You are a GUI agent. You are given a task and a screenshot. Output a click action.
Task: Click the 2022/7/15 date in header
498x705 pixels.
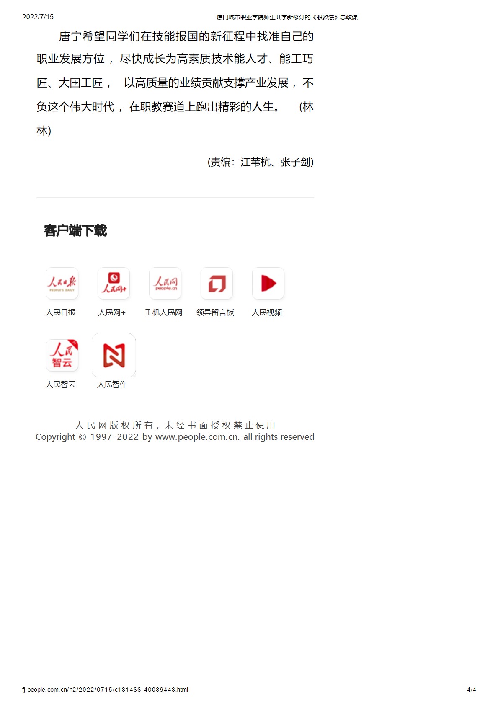38,17
